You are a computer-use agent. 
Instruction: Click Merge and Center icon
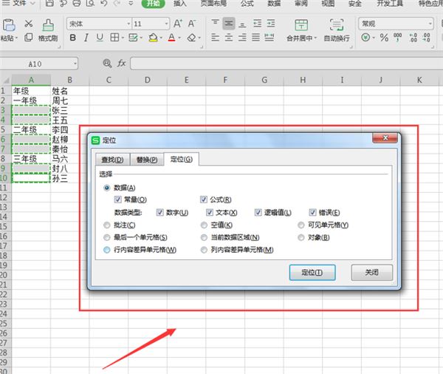coord(301,25)
